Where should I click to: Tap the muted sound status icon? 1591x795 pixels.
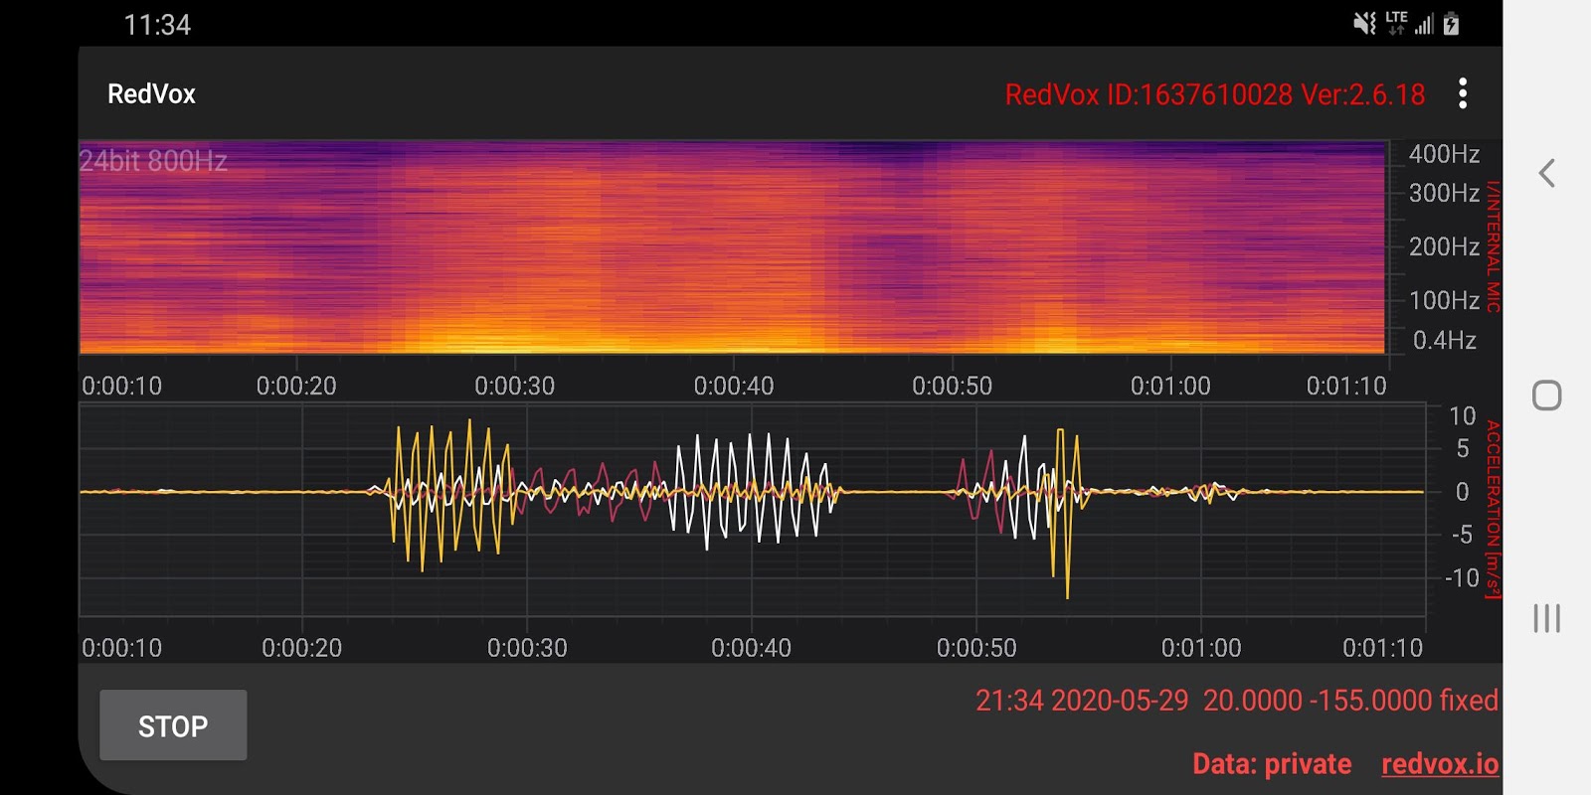[1365, 24]
